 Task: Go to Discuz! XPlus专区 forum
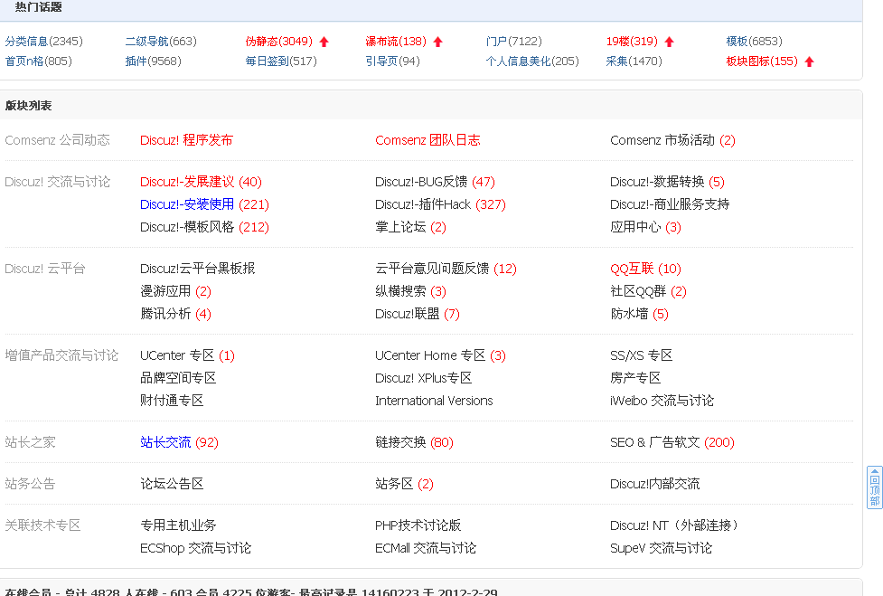(424, 377)
